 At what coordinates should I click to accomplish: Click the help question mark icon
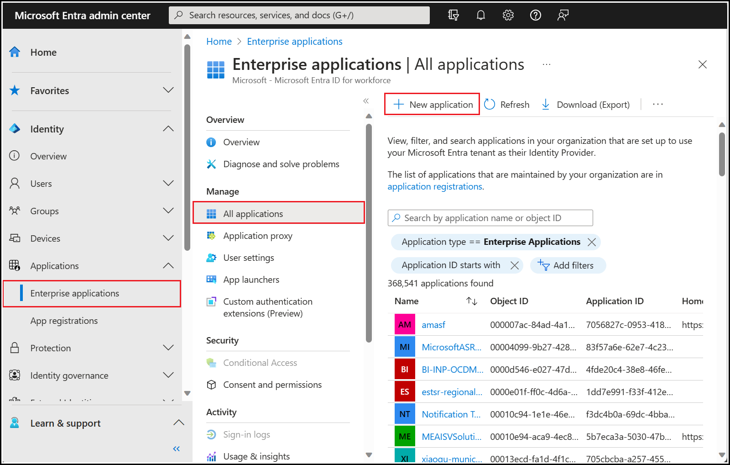[x=535, y=16]
